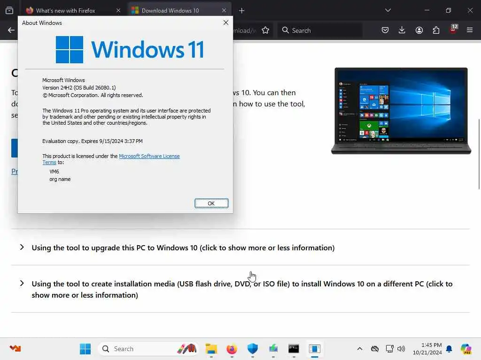481x360 pixels.
Task: Open the Downloads panel arrow icon
Action: [x=402, y=30]
